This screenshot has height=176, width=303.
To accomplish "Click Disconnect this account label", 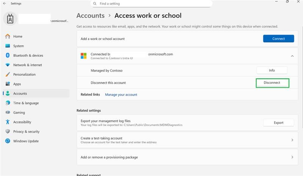I will pos(108,83).
